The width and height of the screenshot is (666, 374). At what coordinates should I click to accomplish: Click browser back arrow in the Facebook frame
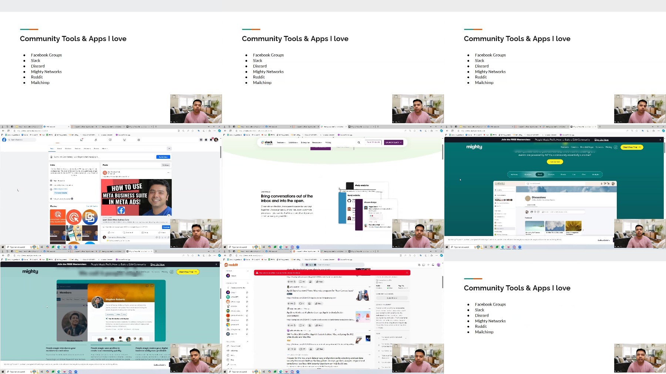3,131
